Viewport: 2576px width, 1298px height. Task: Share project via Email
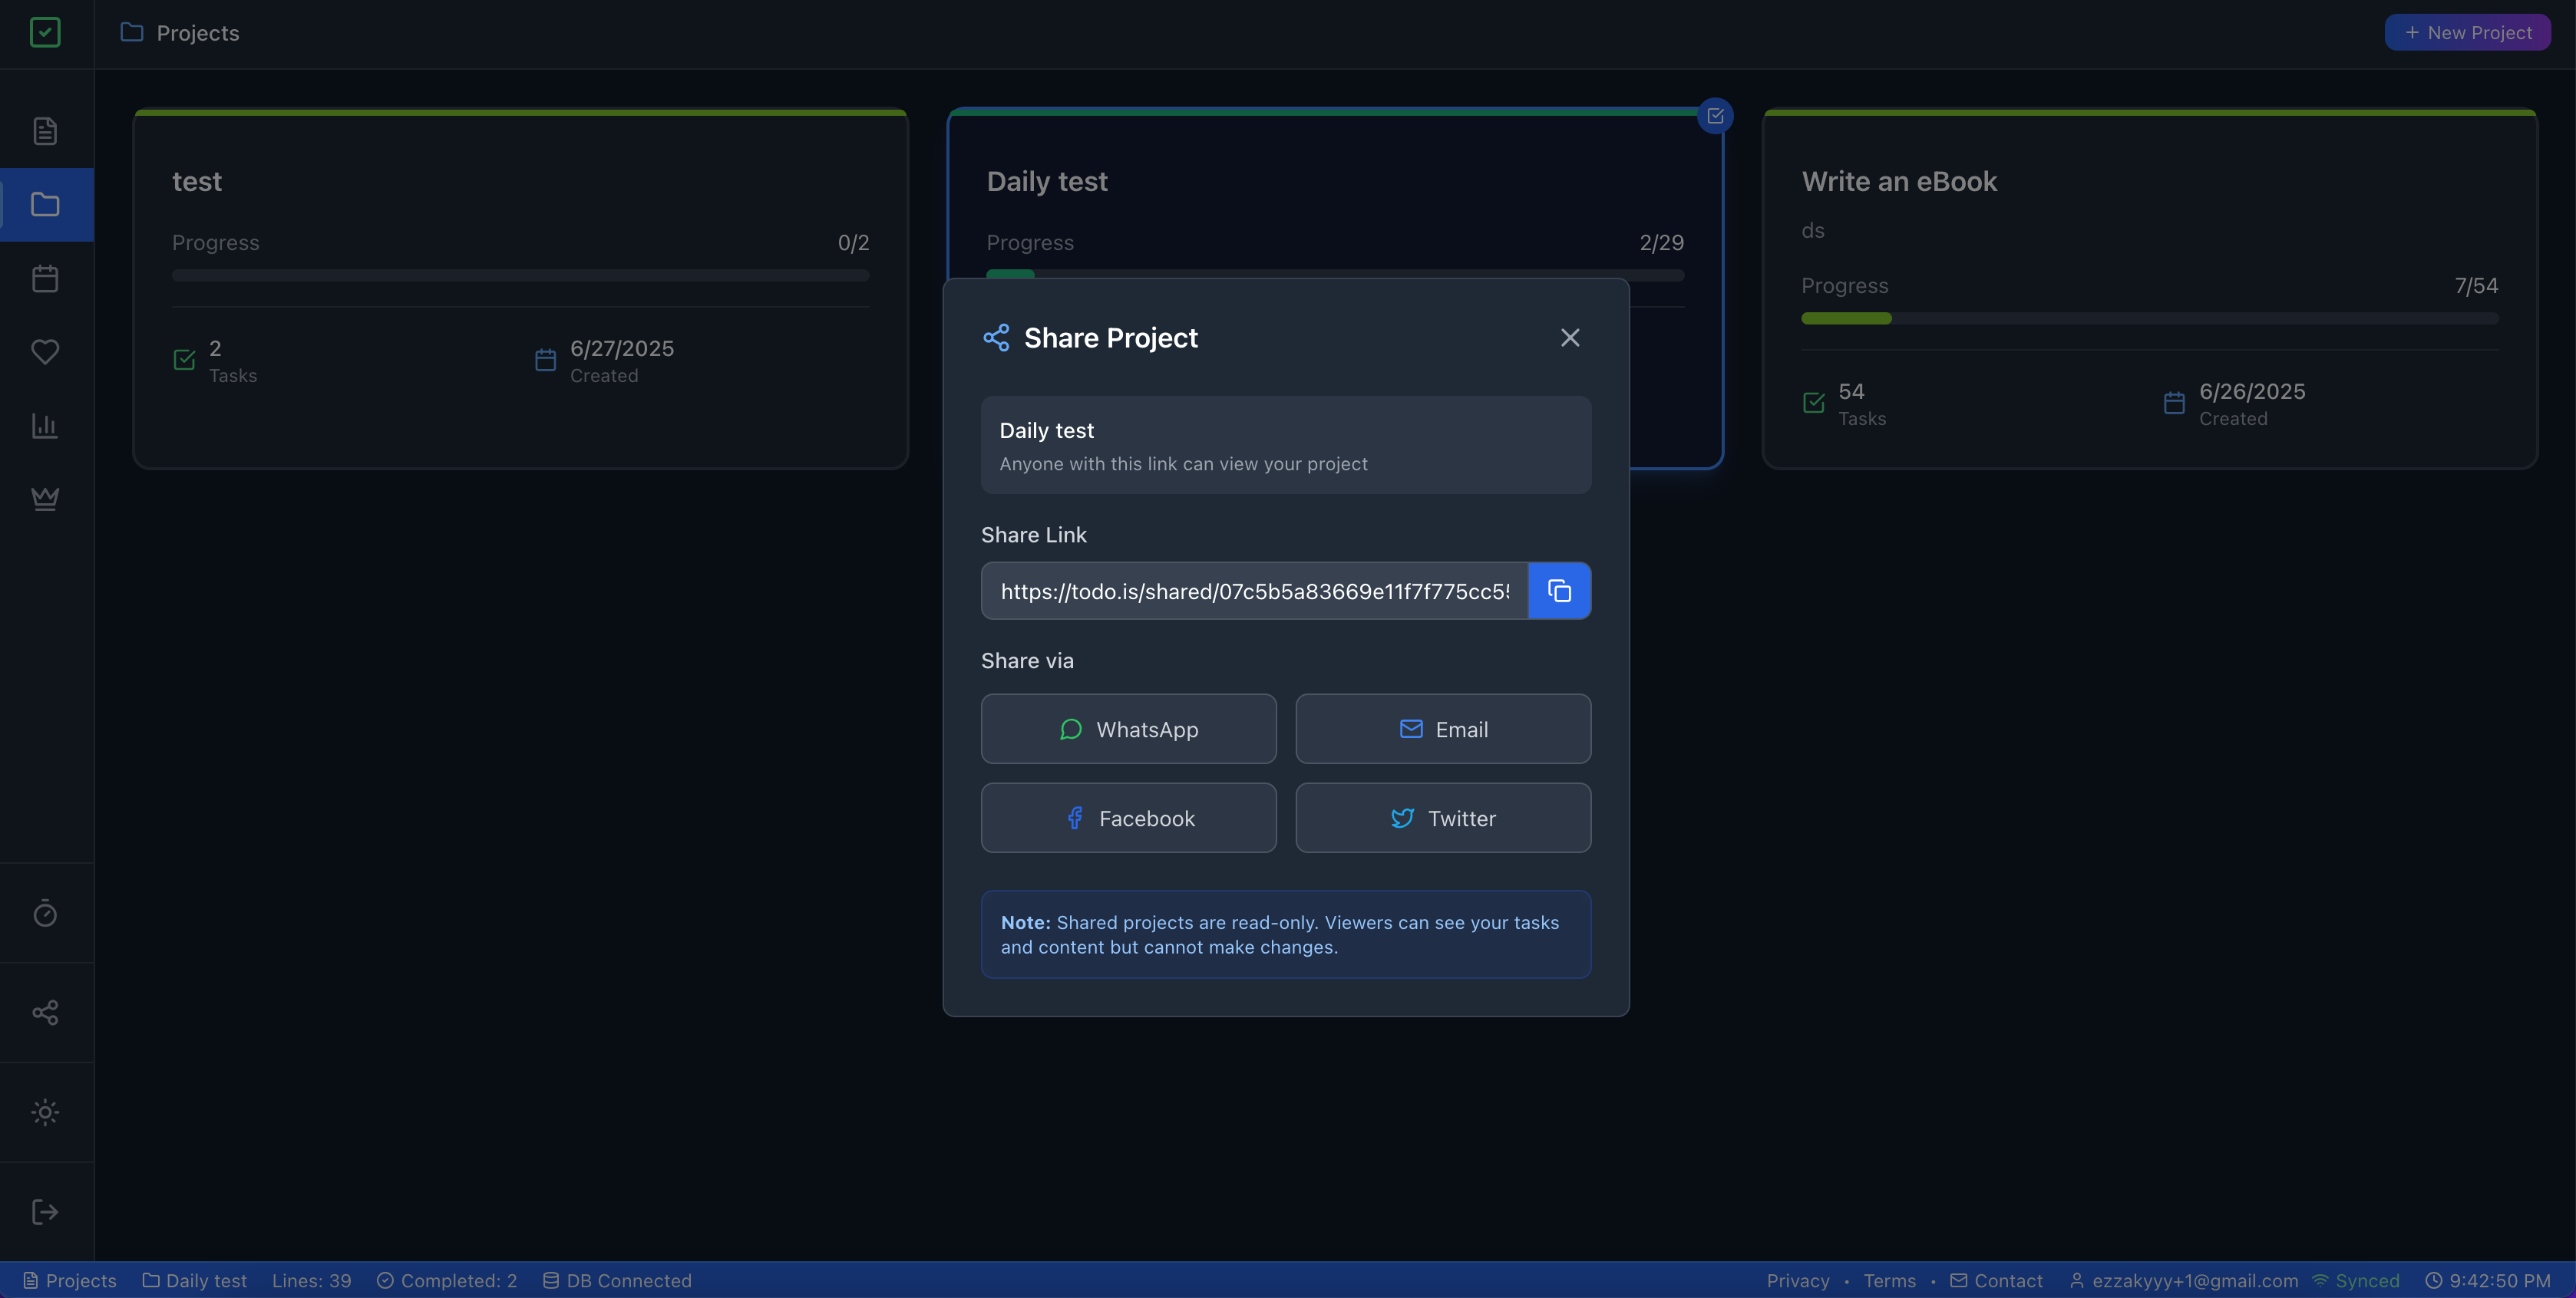pos(1442,729)
